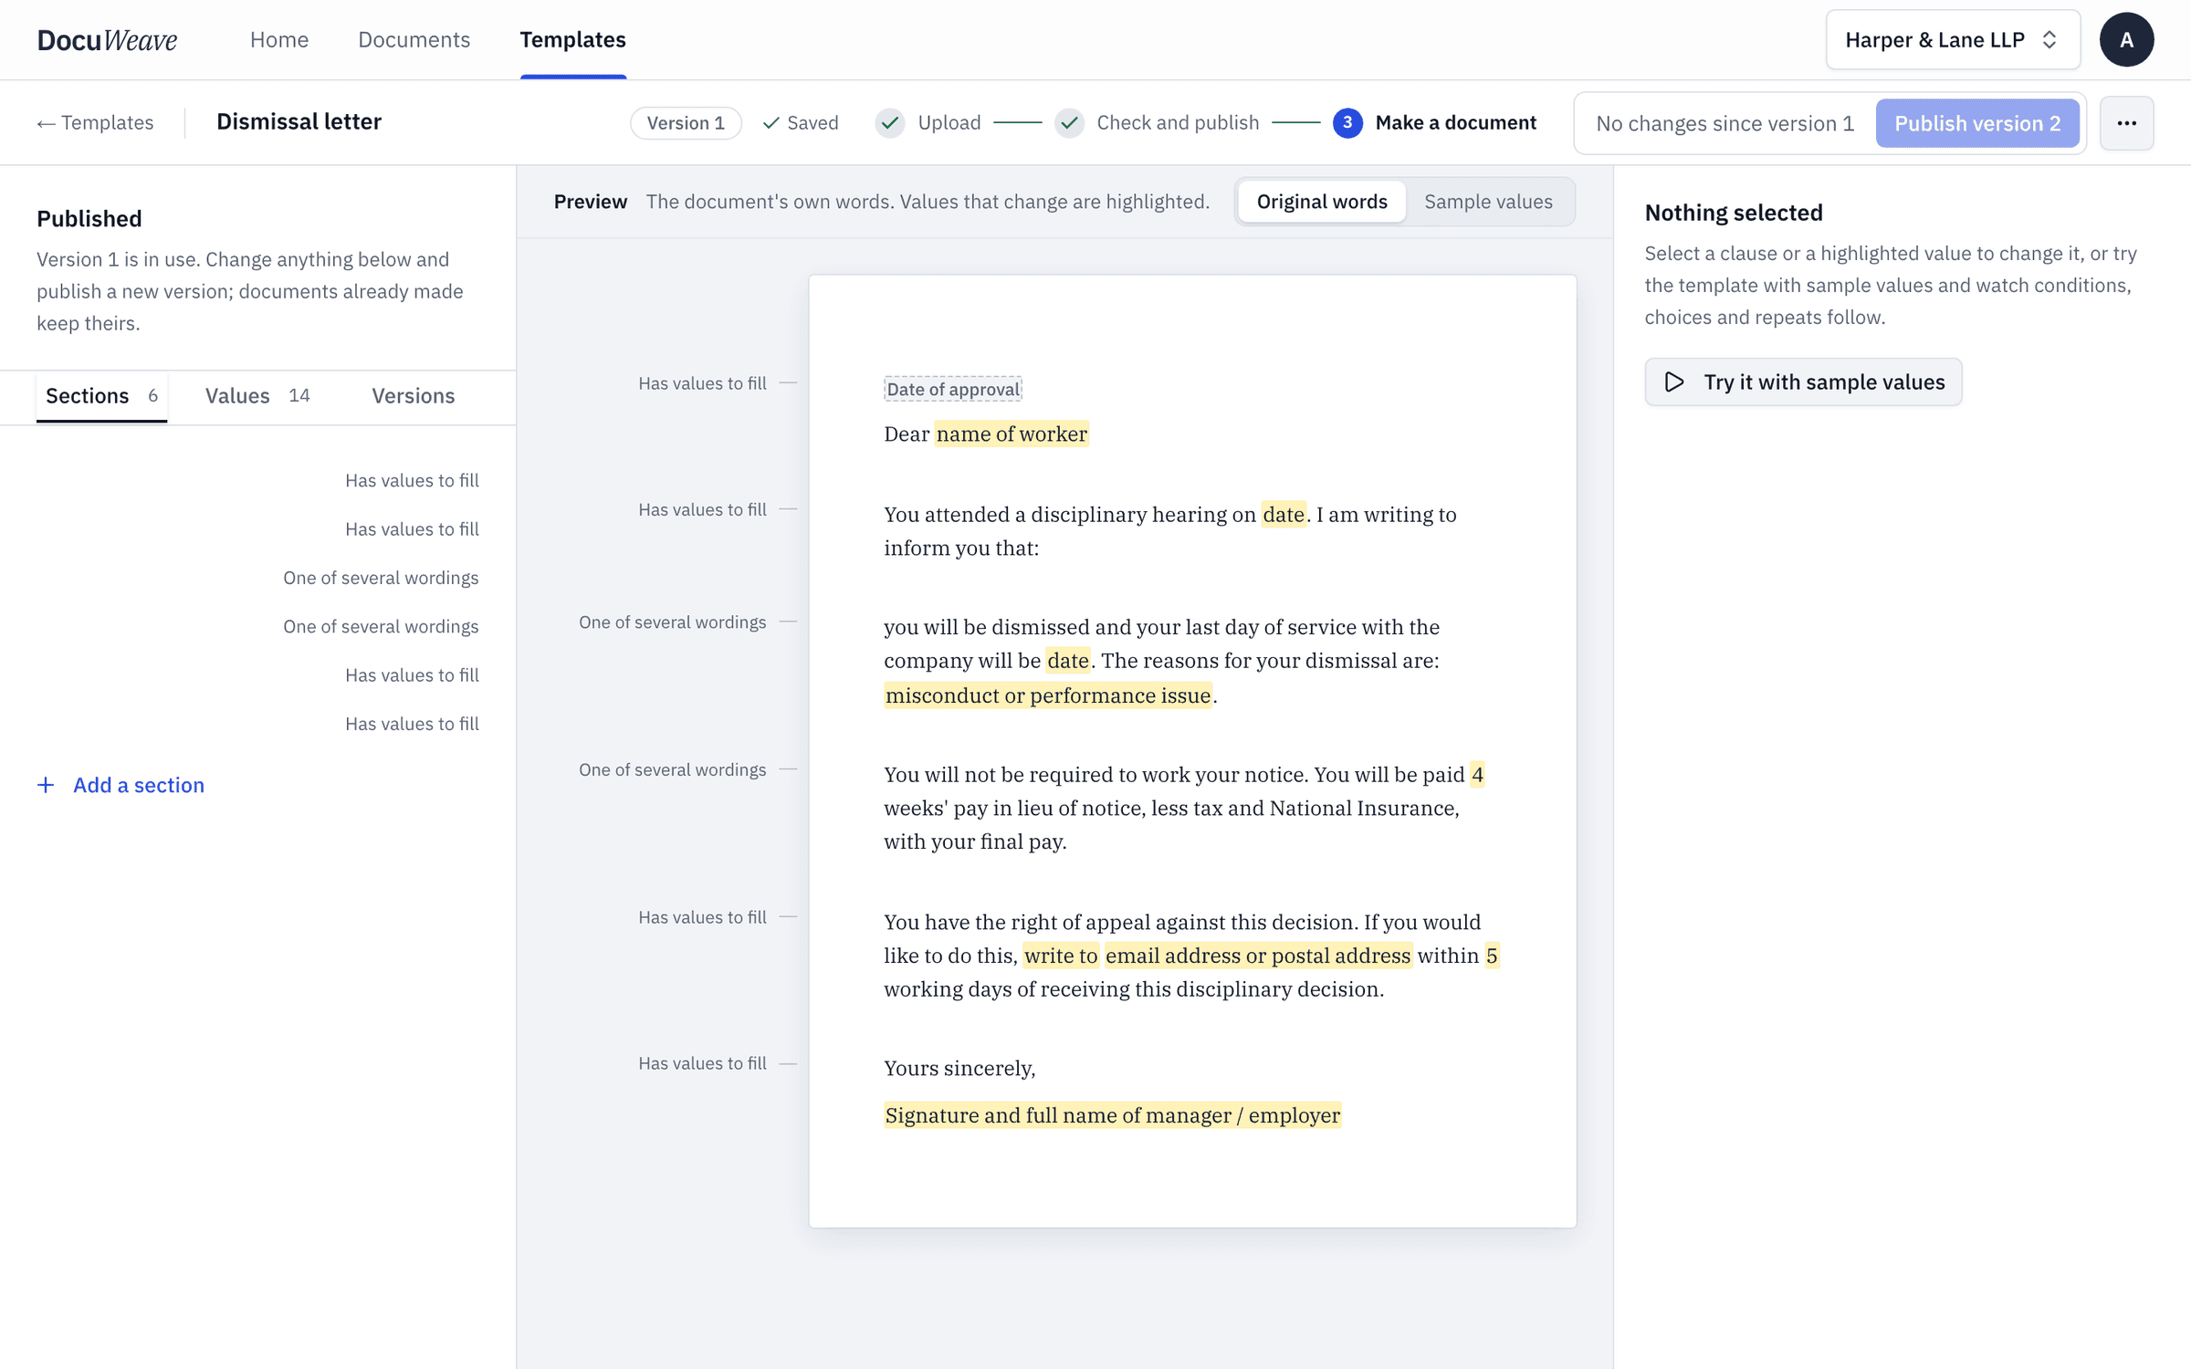
Task: Open the Versions tab
Action: coord(413,395)
